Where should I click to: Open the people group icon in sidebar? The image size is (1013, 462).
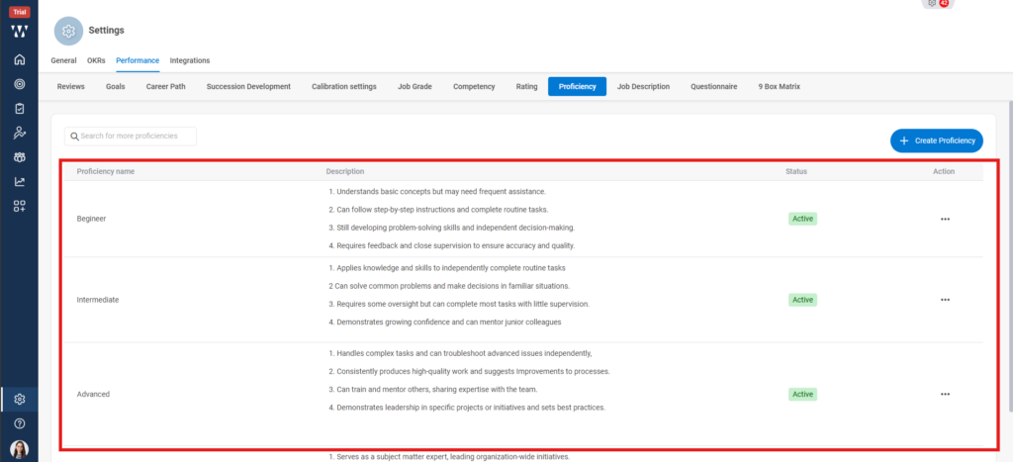20,157
